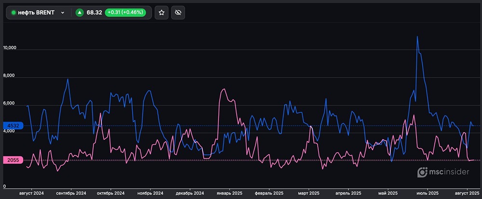Click the star favorite icon
The image size is (482, 199).
point(161,13)
